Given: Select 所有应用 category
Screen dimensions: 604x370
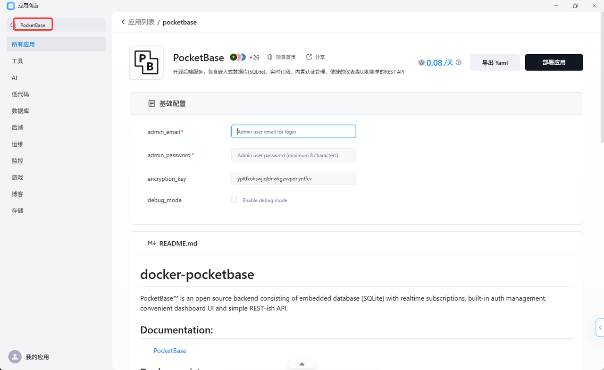Looking at the screenshot, I should [x=56, y=44].
